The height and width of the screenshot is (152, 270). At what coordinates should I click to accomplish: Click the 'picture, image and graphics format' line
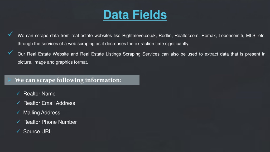pos(53,62)
